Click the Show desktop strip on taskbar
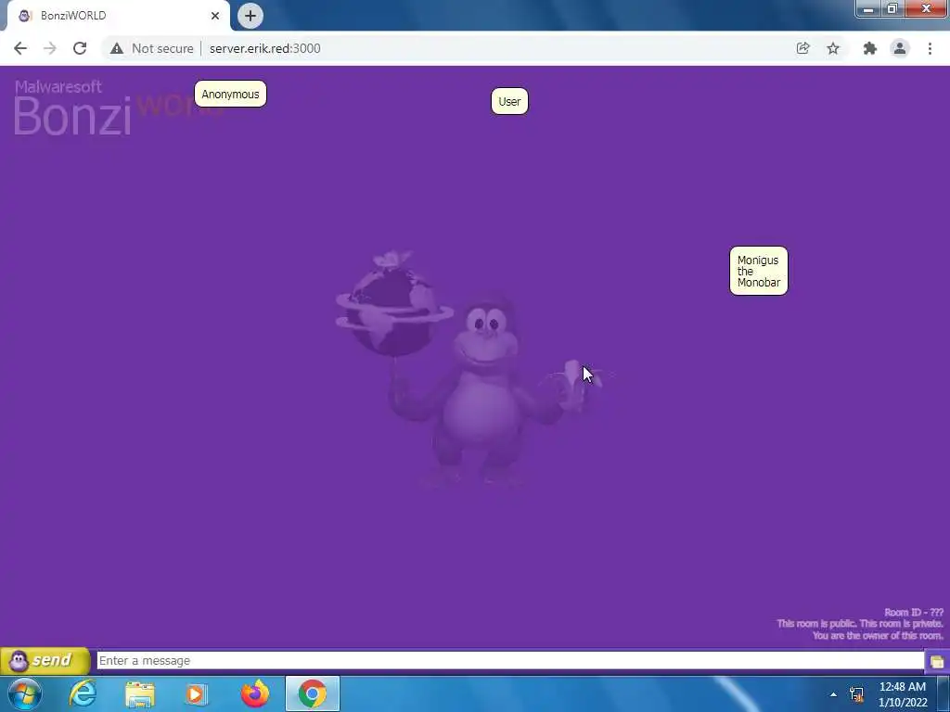950x712 pixels. coord(944,694)
